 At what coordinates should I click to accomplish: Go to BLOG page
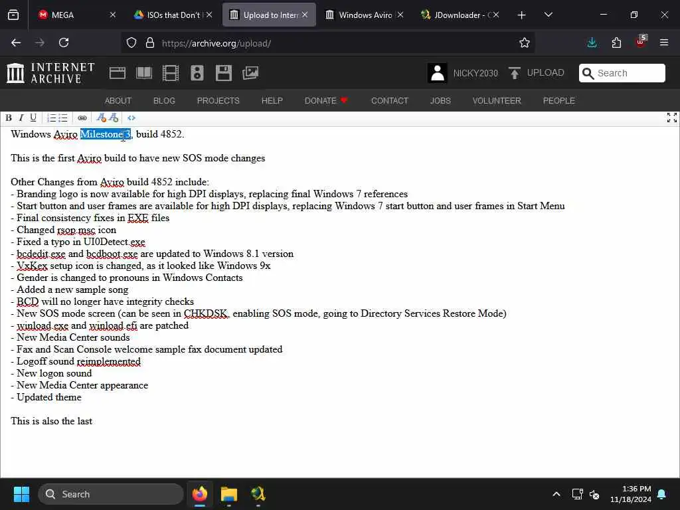coord(164,101)
